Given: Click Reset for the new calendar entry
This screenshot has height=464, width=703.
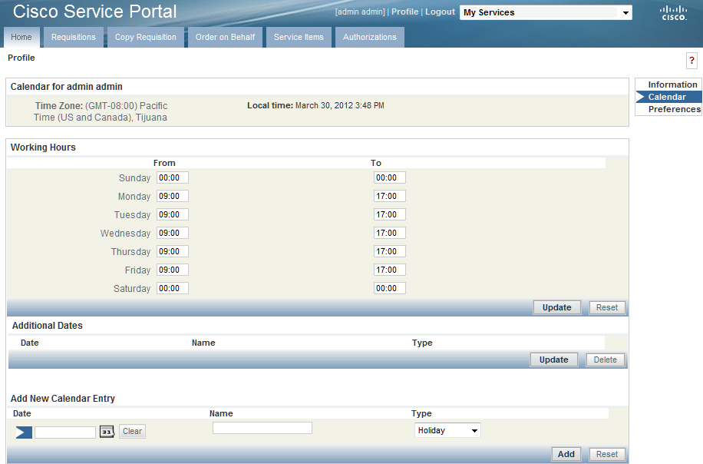Looking at the screenshot, I should tap(607, 454).
